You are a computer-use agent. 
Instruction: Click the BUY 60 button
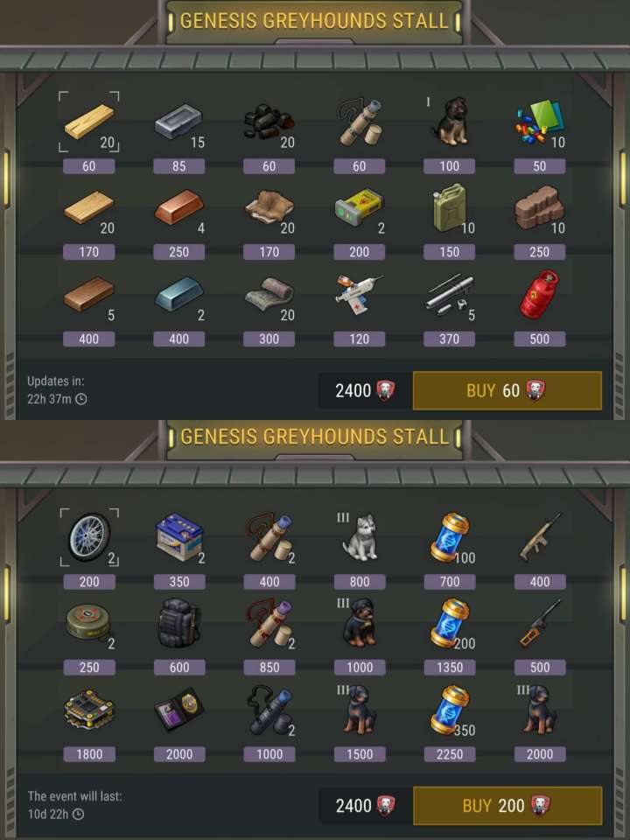(x=507, y=390)
